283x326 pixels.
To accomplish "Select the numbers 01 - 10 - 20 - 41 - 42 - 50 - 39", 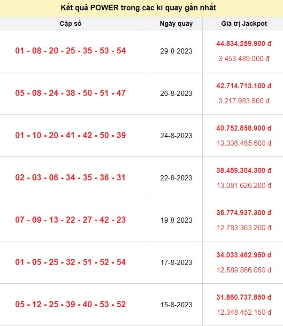I will [70, 135].
